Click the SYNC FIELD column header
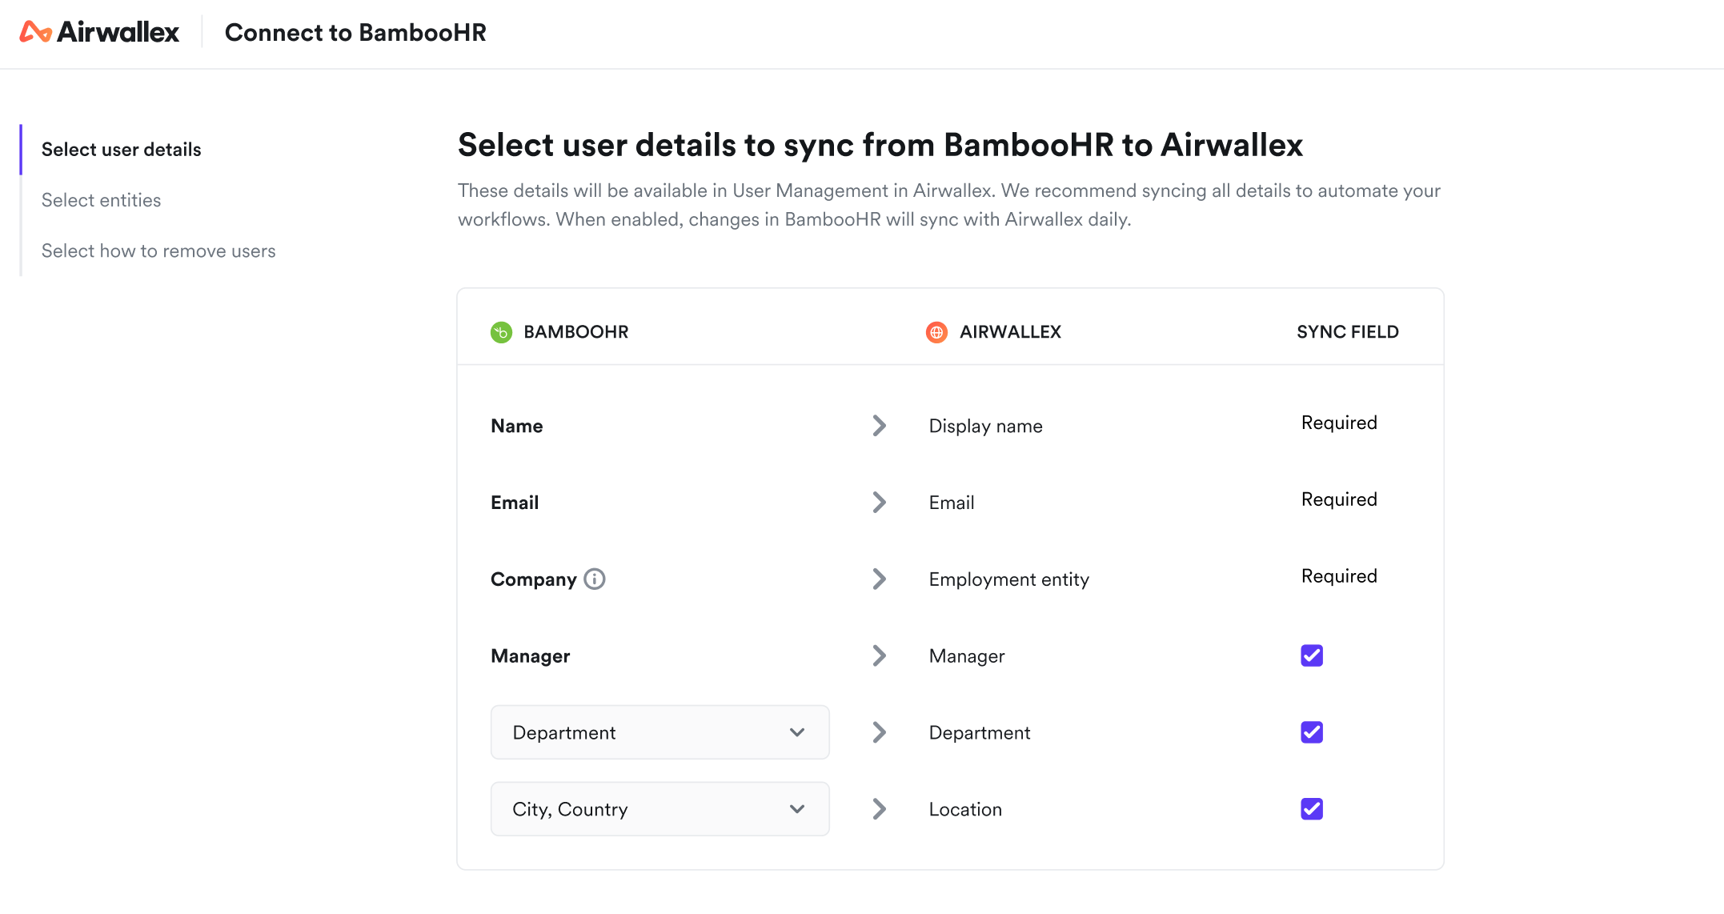This screenshot has height=914, width=1724. click(x=1347, y=332)
